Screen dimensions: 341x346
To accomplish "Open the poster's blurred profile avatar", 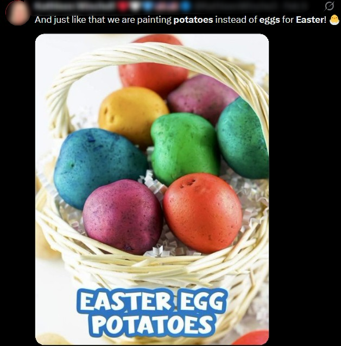I will coord(17,12).
